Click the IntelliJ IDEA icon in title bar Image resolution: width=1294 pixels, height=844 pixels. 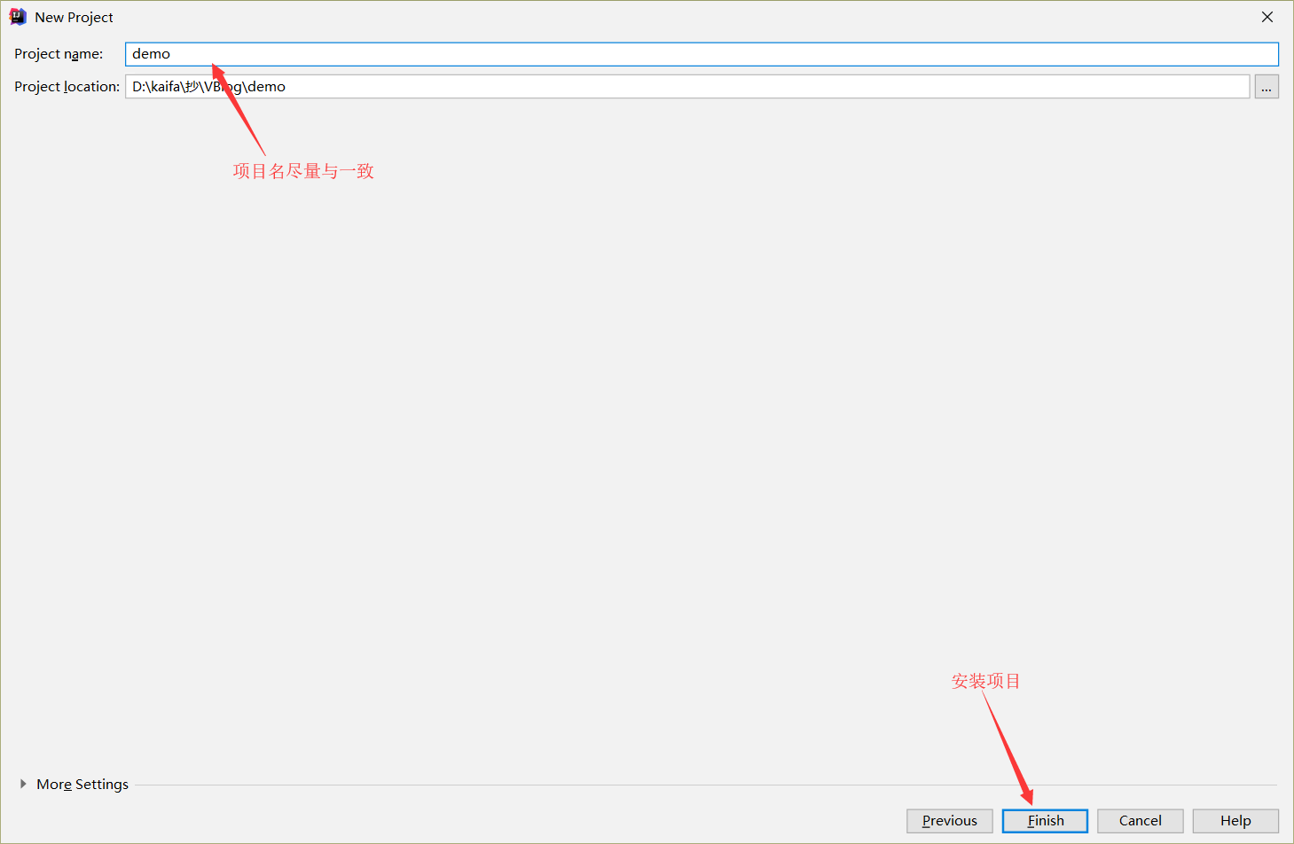tap(18, 17)
